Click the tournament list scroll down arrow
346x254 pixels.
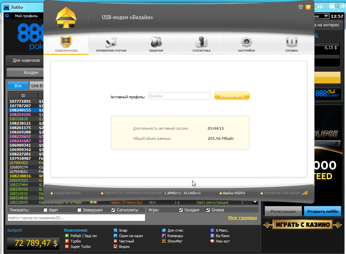coord(255,202)
